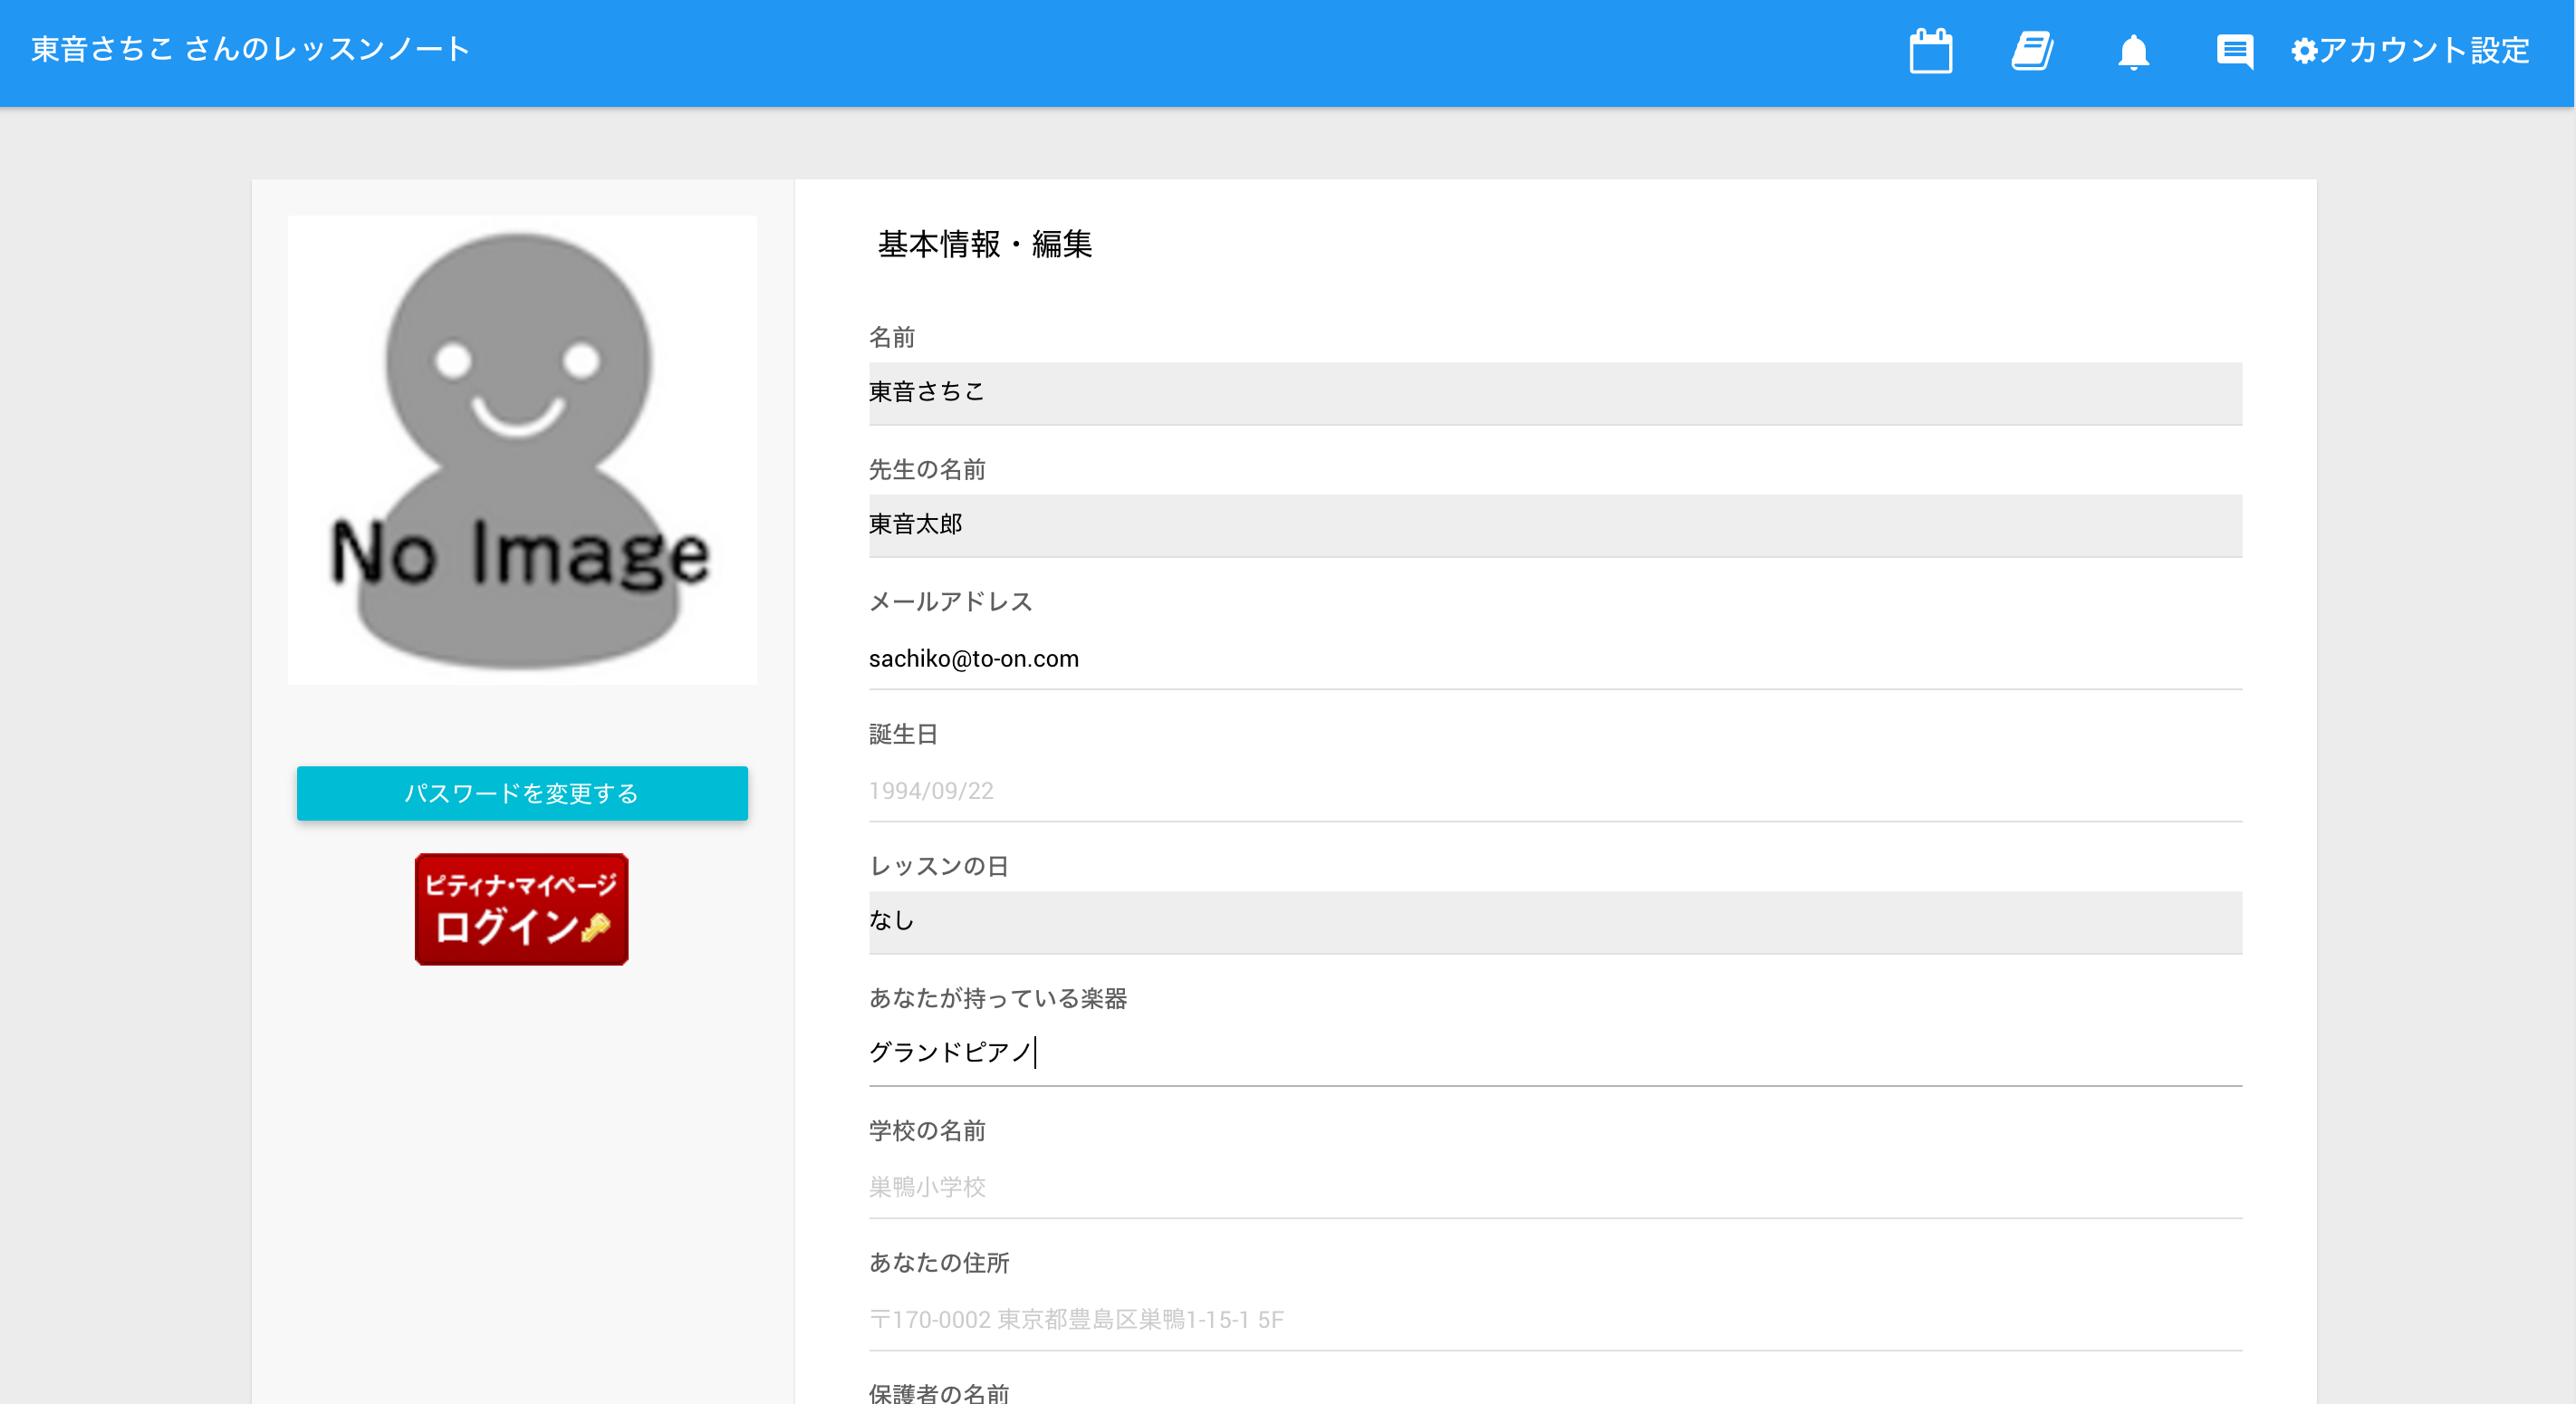The width and height of the screenshot is (2576, 1404).
Task: Open the 東音さちこ さんのレッスンノート title link
Action: 250,49
